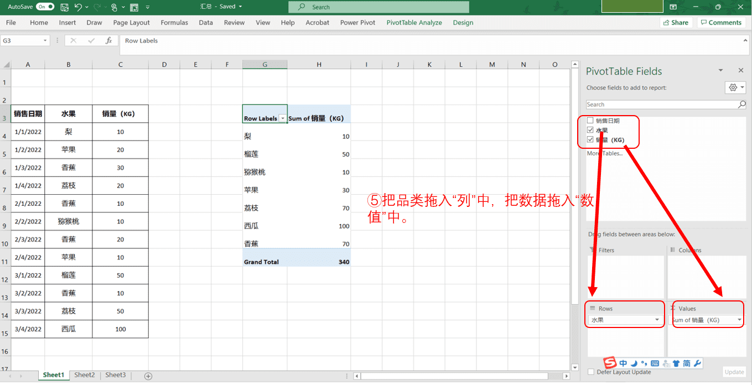Select the PivotTable Analyze tab
Screen dimensions: 752x385
(x=414, y=23)
